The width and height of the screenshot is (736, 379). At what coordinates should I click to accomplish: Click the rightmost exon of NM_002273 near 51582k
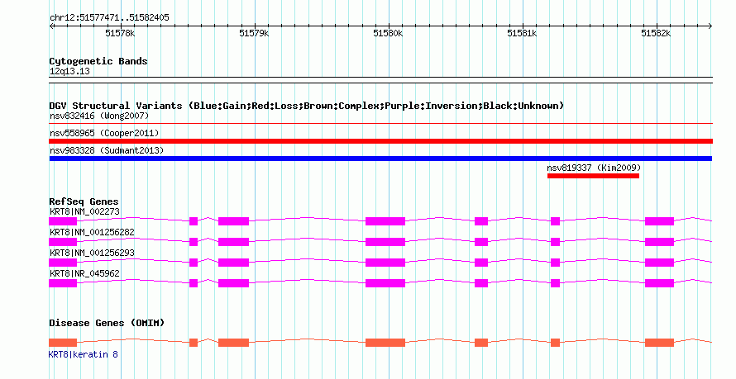[x=659, y=221]
